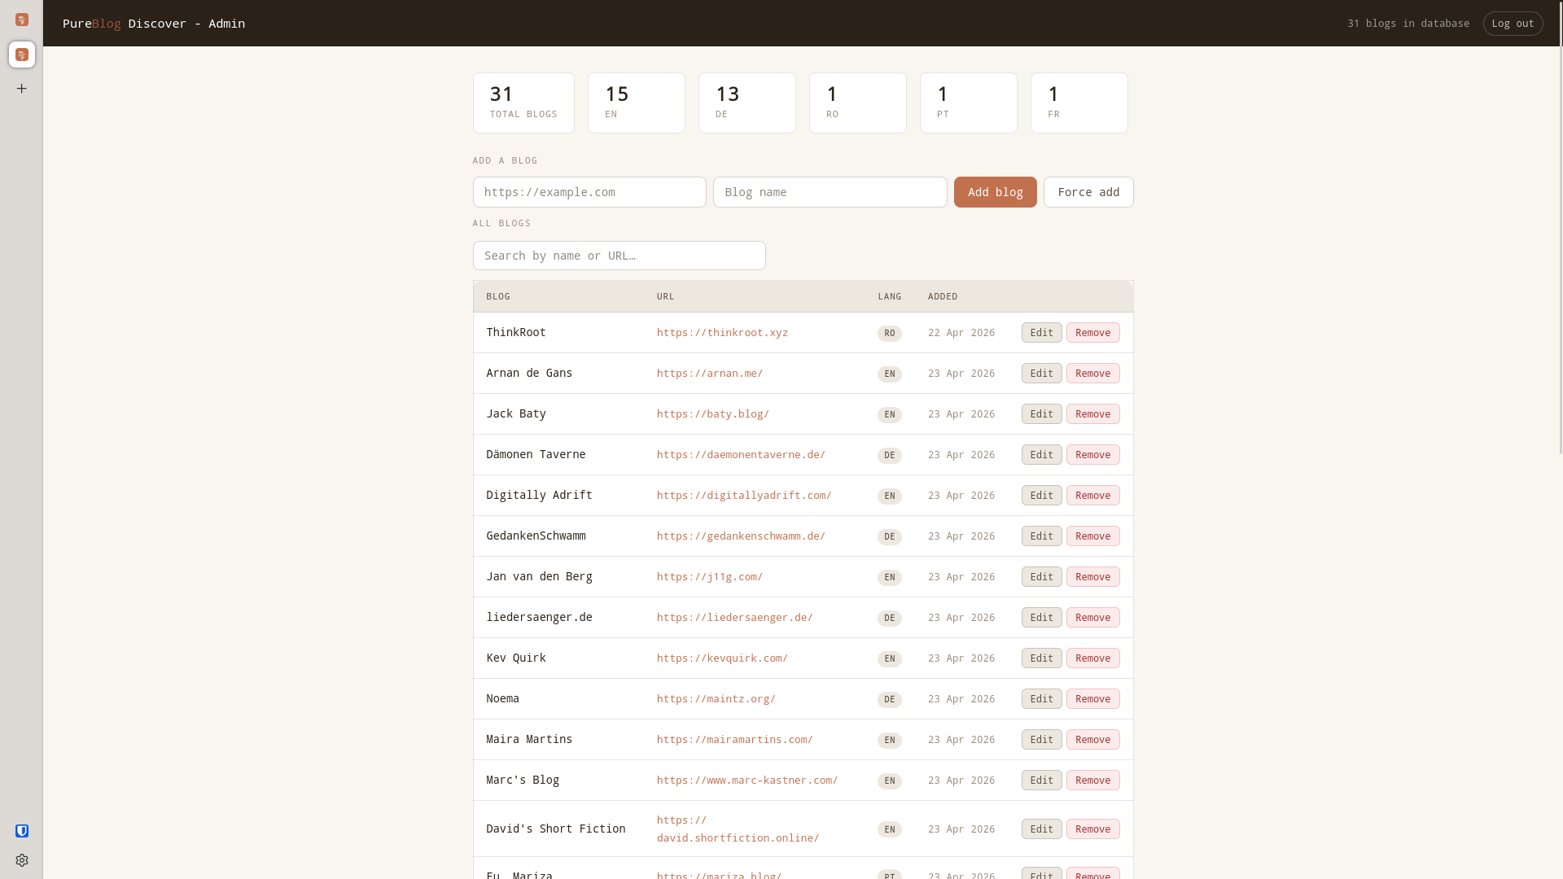Switch to the active PureBlog tab in sidebar
Viewport: 1563px width, 879px height.
[22, 55]
